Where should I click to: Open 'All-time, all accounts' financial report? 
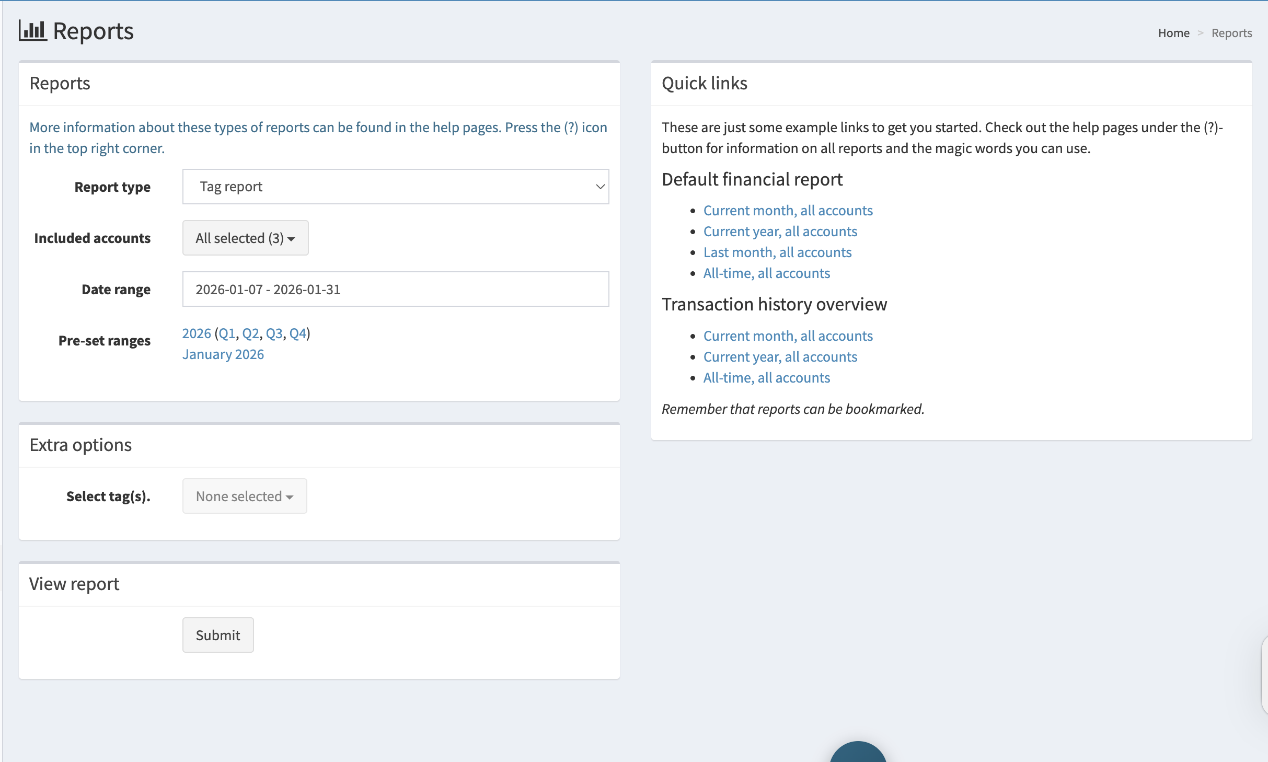(x=767, y=273)
